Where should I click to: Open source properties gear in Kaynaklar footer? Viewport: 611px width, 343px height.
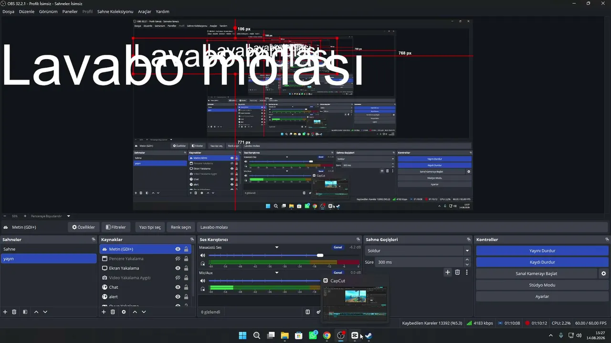coord(124,312)
